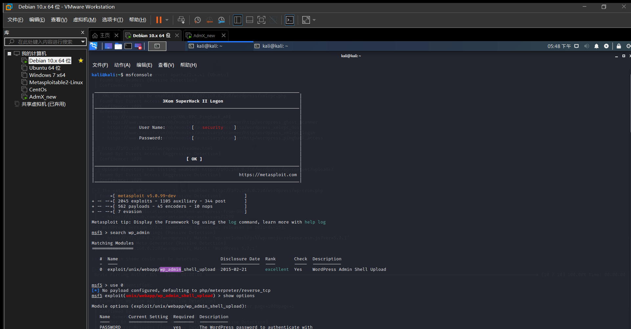Revert to the previous snapshot
631x329 pixels.
(x=210, y=20)
